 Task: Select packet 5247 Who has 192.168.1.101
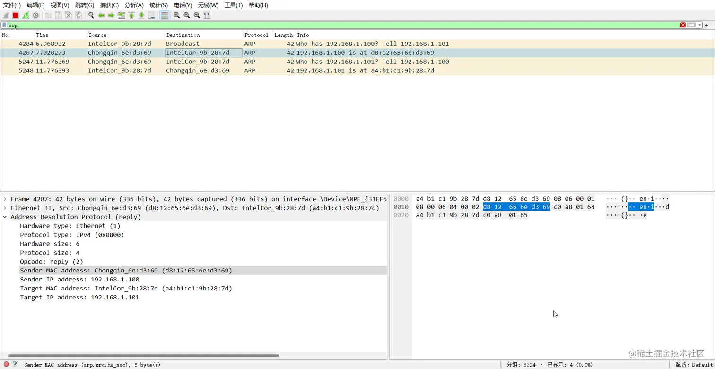[x=357, y=61]
